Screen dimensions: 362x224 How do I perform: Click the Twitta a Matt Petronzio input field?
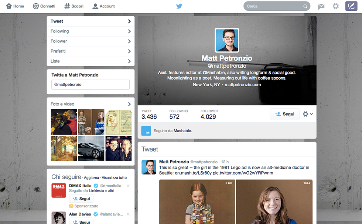90,84
